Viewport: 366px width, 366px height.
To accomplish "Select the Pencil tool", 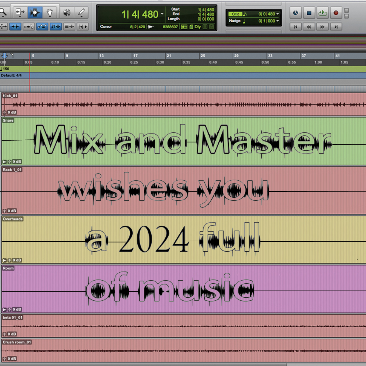I will [81, 13].
